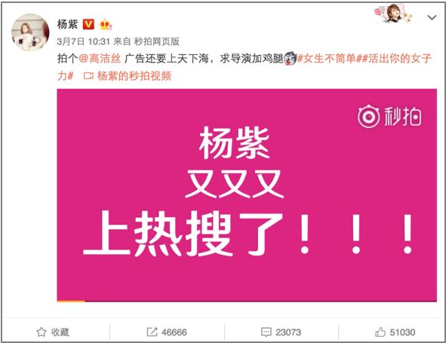Click the orange video progress bar
Screen dimensions: 446x343
71,301
